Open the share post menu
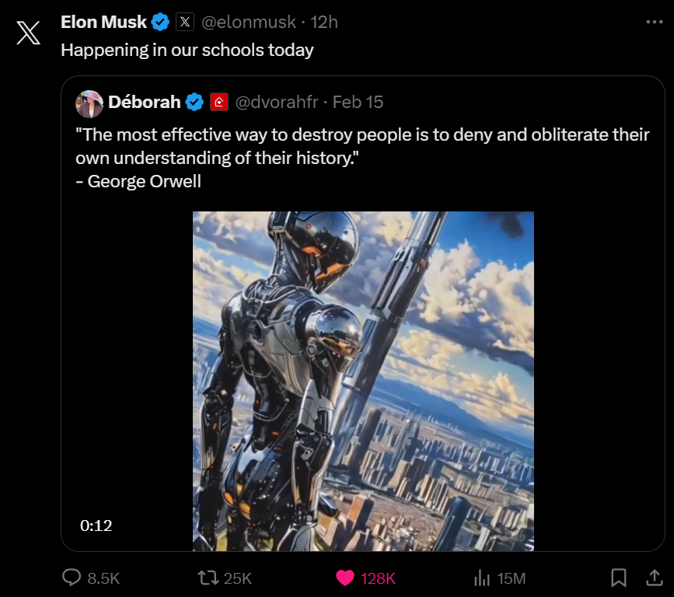Viewport: 674px width, 597px height. (x=655, y=578)
